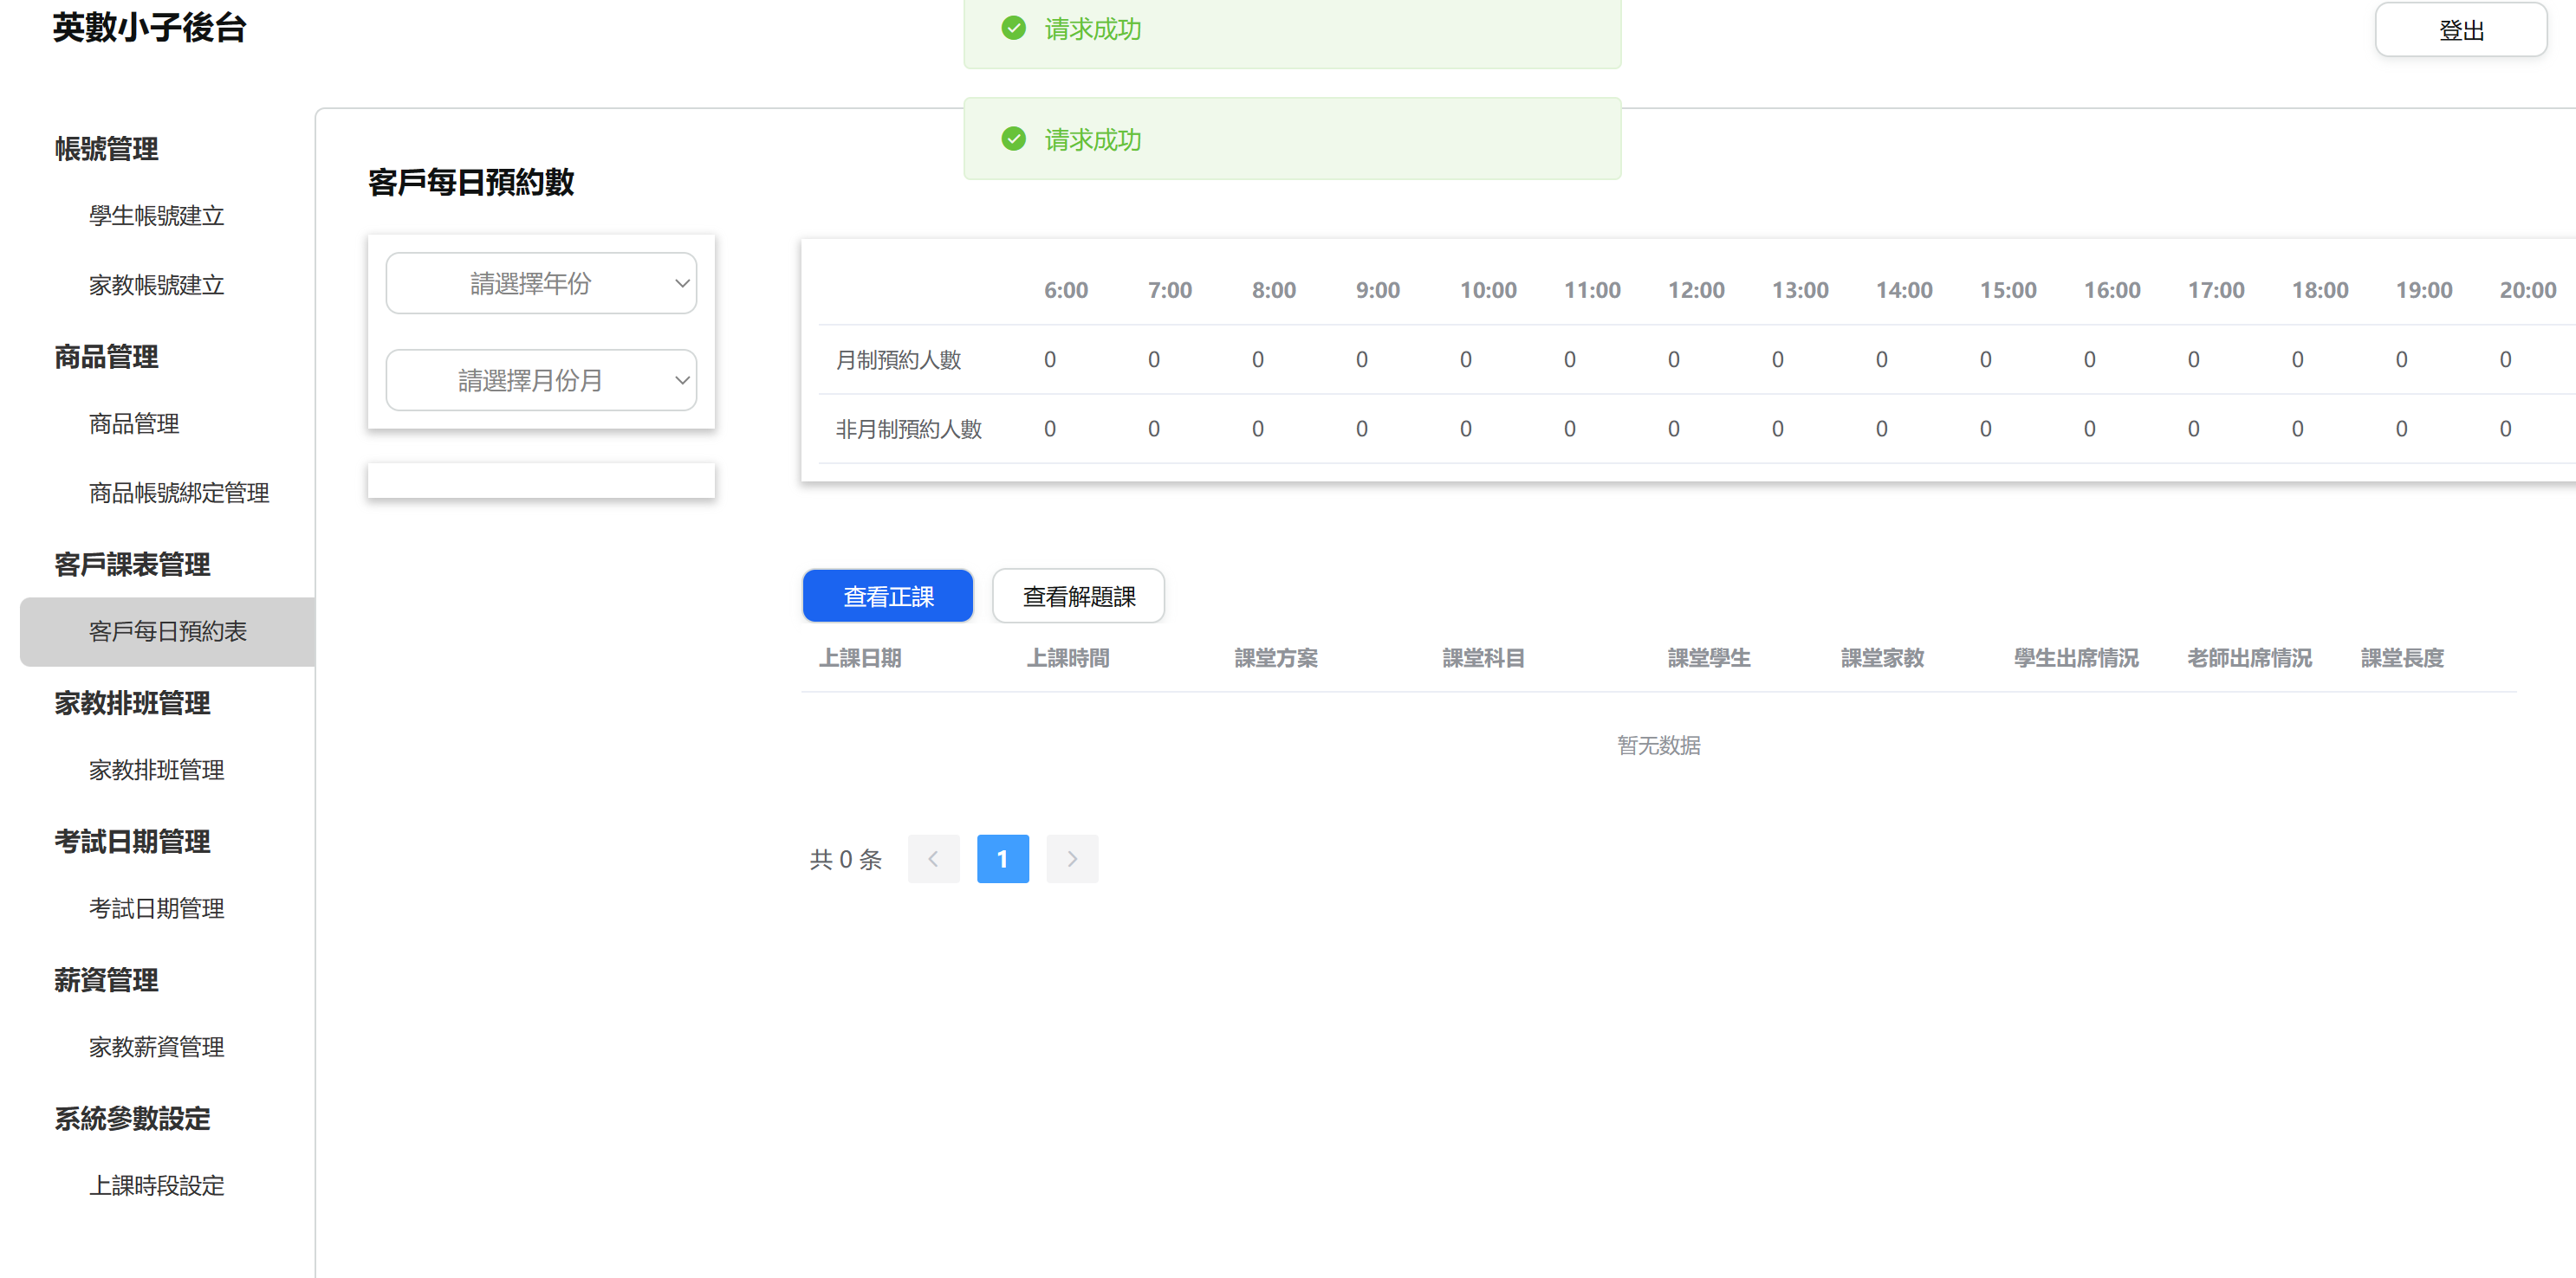Click the next page arrow in pagination

coord(1071,858)
